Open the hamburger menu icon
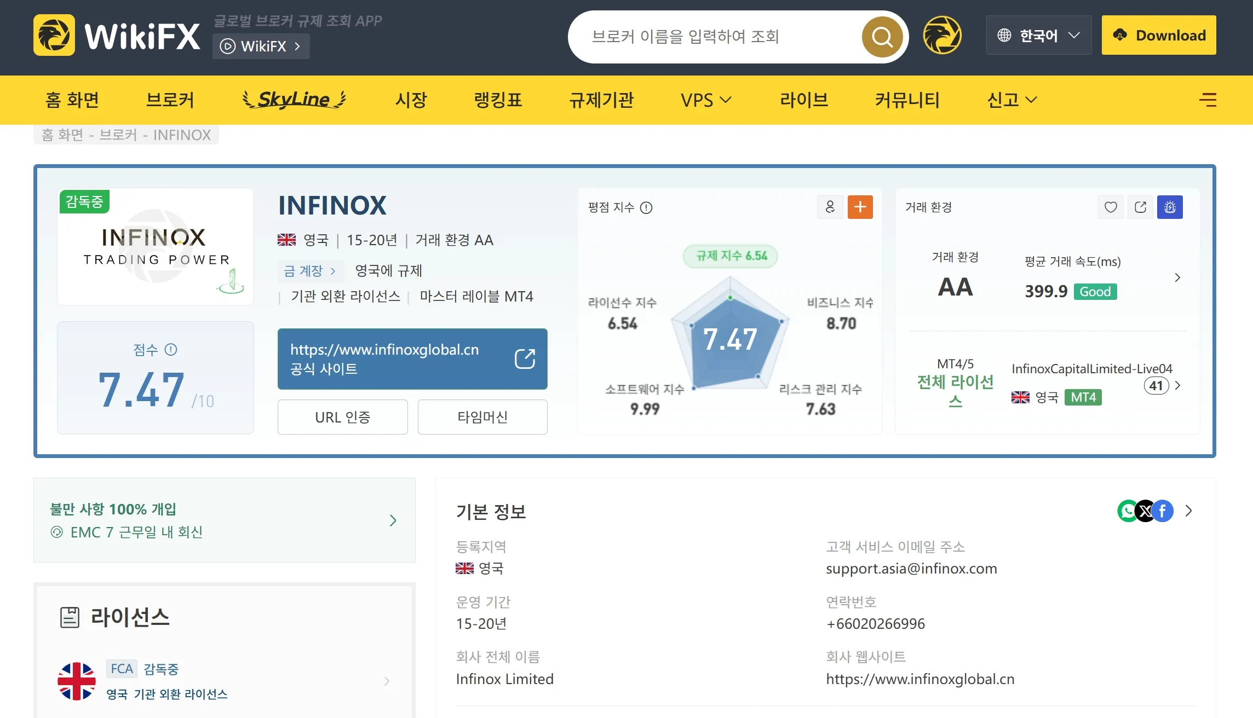 (x=1208, y=100)
